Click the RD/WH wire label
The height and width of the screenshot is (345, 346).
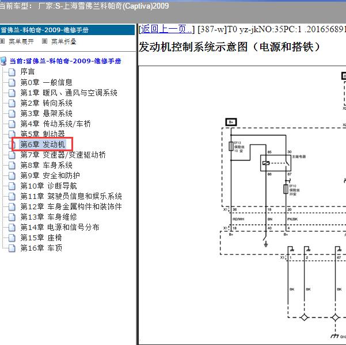238,219
